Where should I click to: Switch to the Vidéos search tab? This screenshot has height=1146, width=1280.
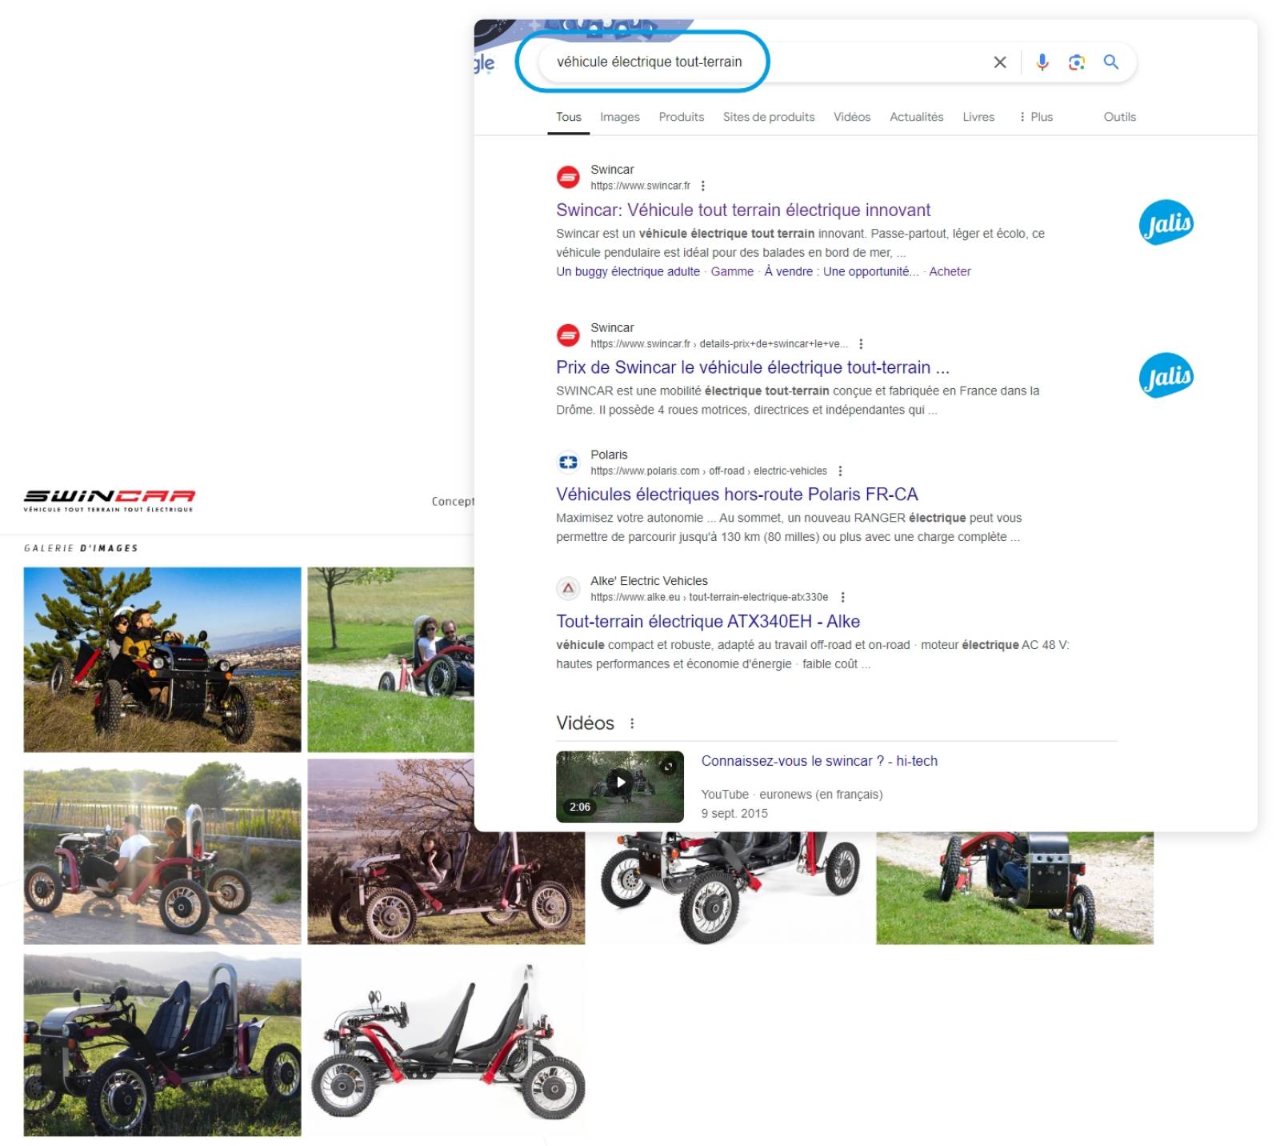pyautogui.click(x=852, y=117)
